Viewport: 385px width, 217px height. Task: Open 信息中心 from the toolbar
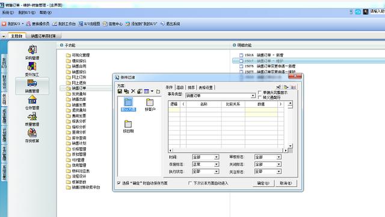pos(112,24)
